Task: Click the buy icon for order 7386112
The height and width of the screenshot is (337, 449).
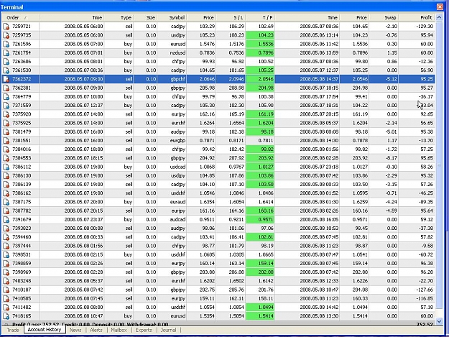Action: pos(6,167)
